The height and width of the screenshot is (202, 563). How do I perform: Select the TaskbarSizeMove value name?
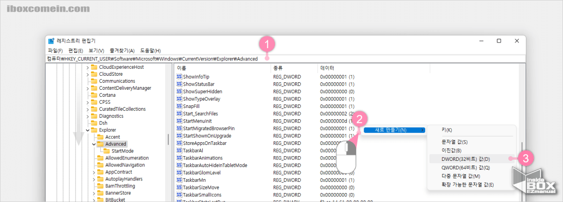(x=202, y=188)
